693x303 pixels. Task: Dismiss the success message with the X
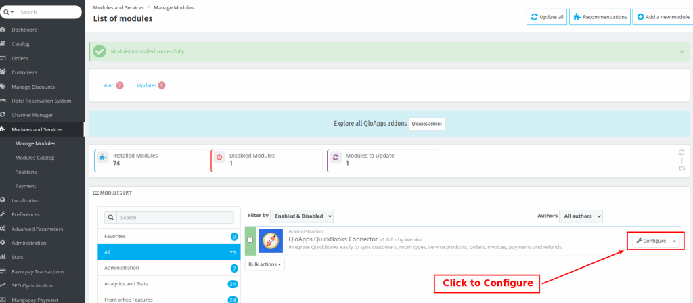coord(681,51)
